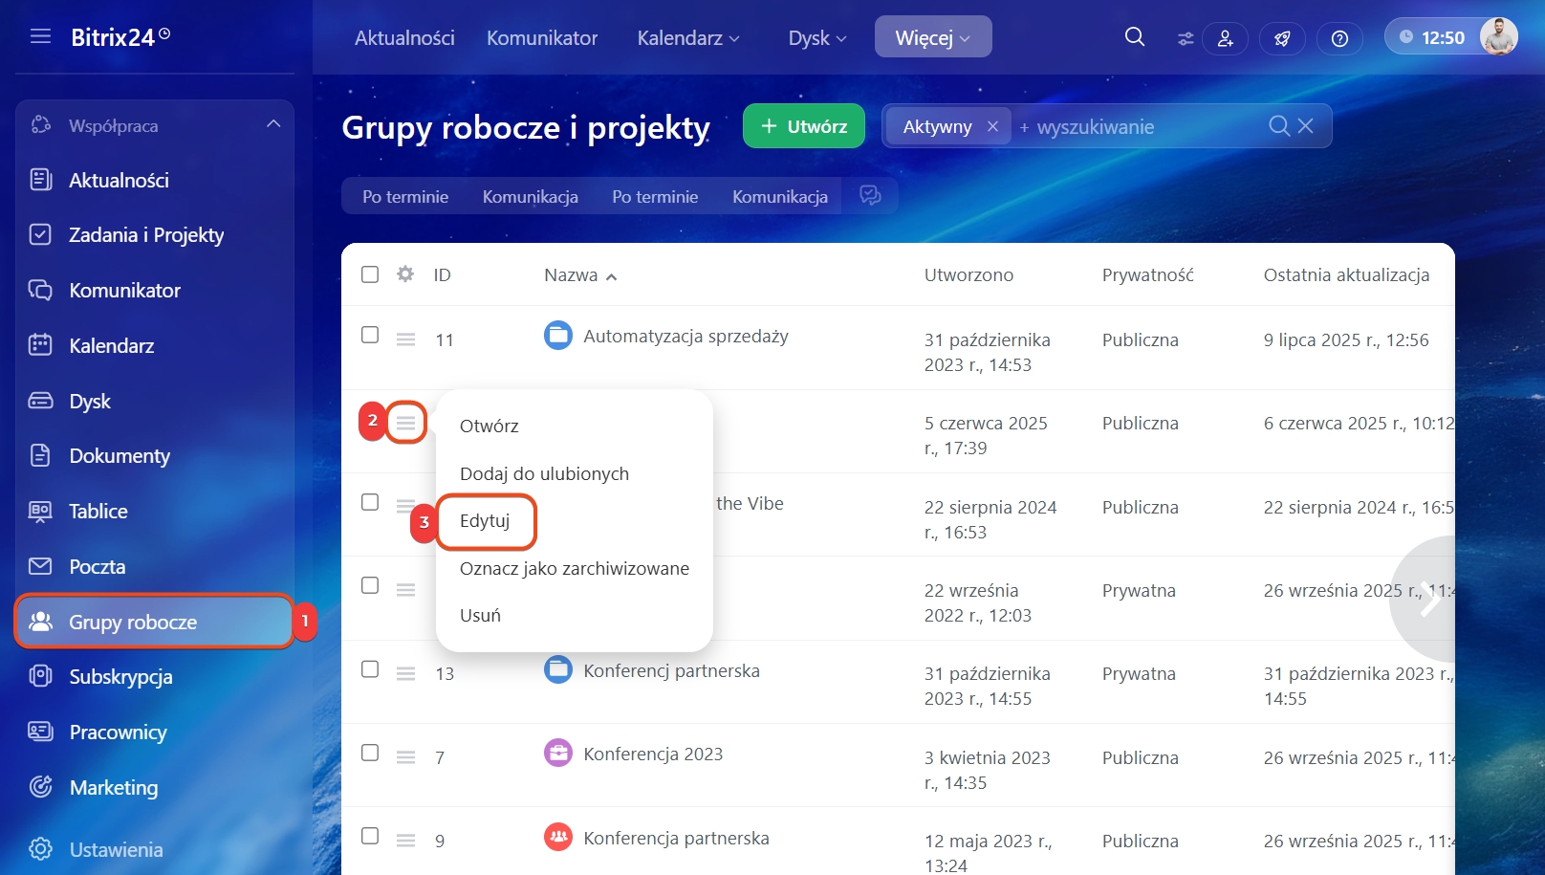1545x875 pixels.
Task: Remove the Aktywny filter tag
Action: pyautogui.click(x=992, y=126)
